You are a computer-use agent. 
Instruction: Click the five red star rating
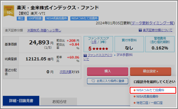coord(100,49)
